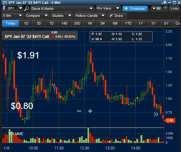
Task: Click the V: 88 4 volume value
Action: [97, 39]
